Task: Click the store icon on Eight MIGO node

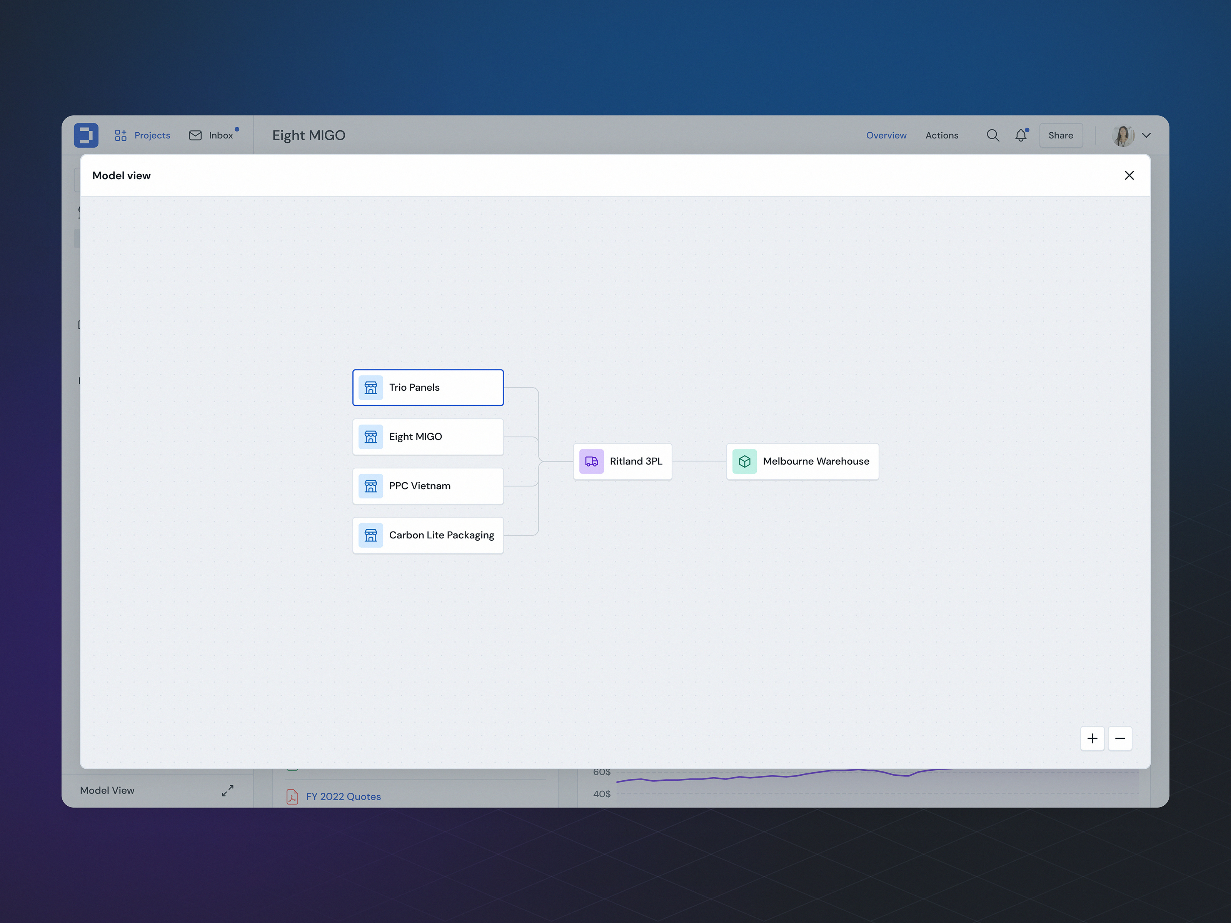Action: [371, 436]
